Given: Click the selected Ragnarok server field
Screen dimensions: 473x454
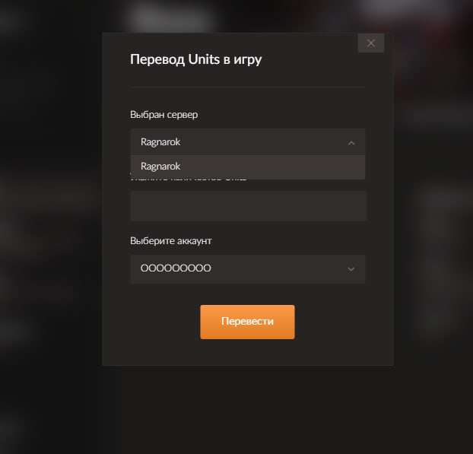Looking at the screenshot, I should (248, 141).
